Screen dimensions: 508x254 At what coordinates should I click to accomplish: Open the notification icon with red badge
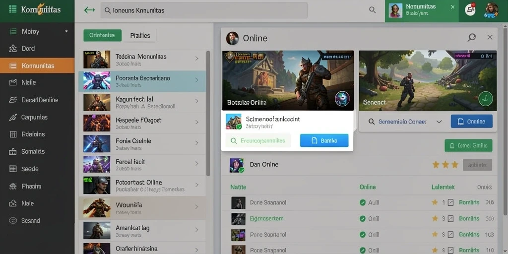click(x=470, y=9)
